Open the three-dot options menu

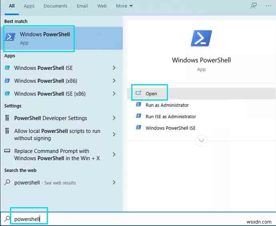click(268, 6)
